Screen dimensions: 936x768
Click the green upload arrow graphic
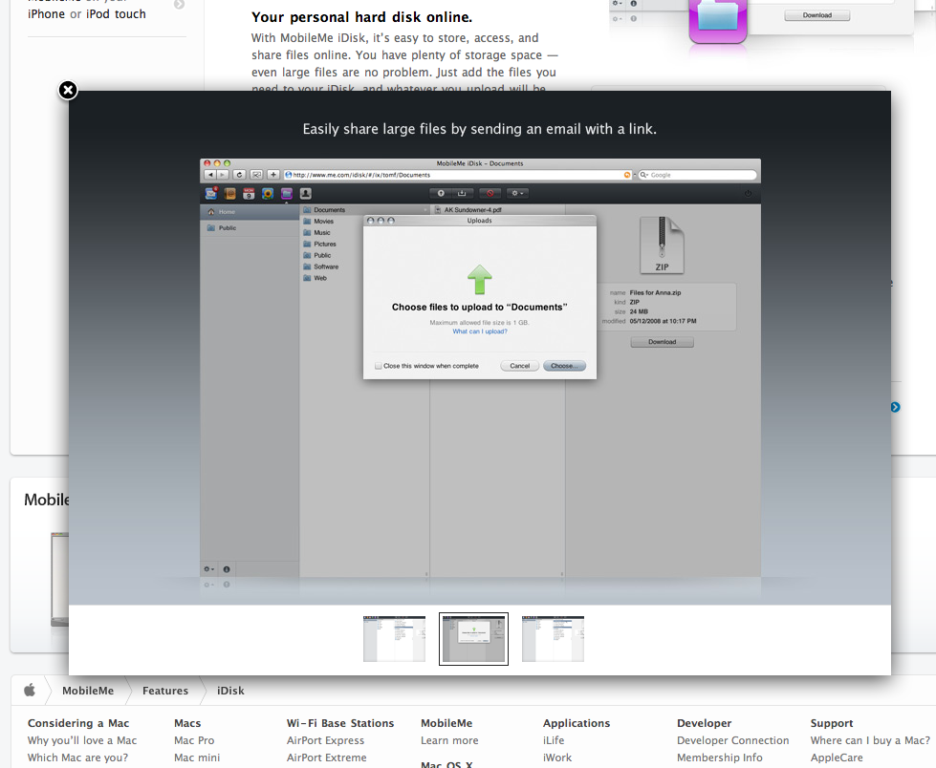tap(479, 279)
